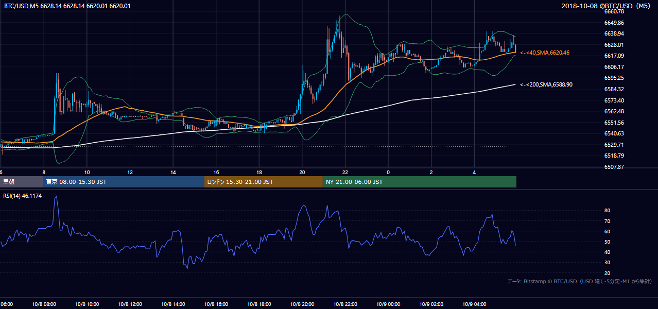Click RSI scale level 80

[608, 211]
